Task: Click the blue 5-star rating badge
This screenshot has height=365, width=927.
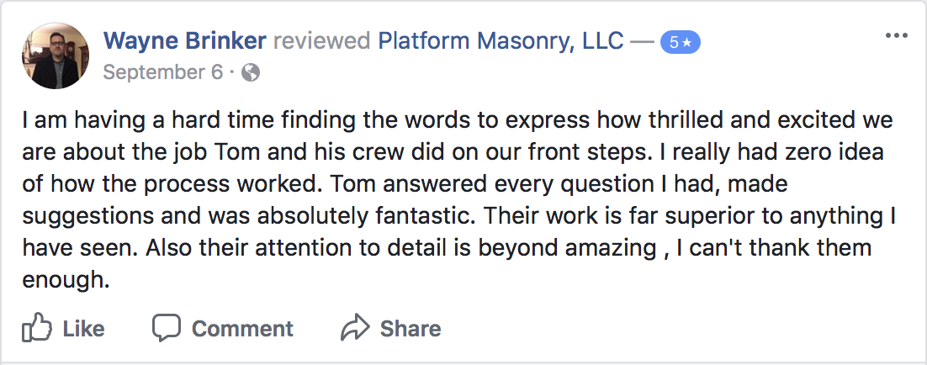Action: point(680,42)
